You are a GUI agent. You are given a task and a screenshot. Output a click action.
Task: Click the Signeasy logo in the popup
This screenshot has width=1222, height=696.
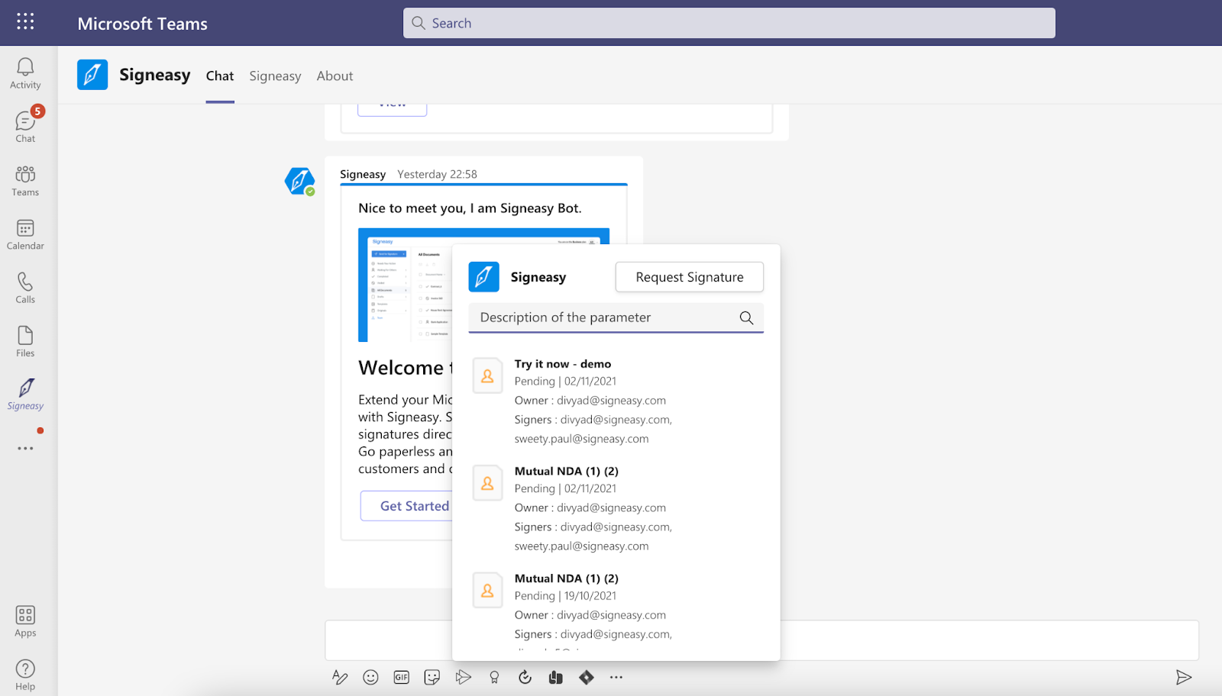pos(483,277)
